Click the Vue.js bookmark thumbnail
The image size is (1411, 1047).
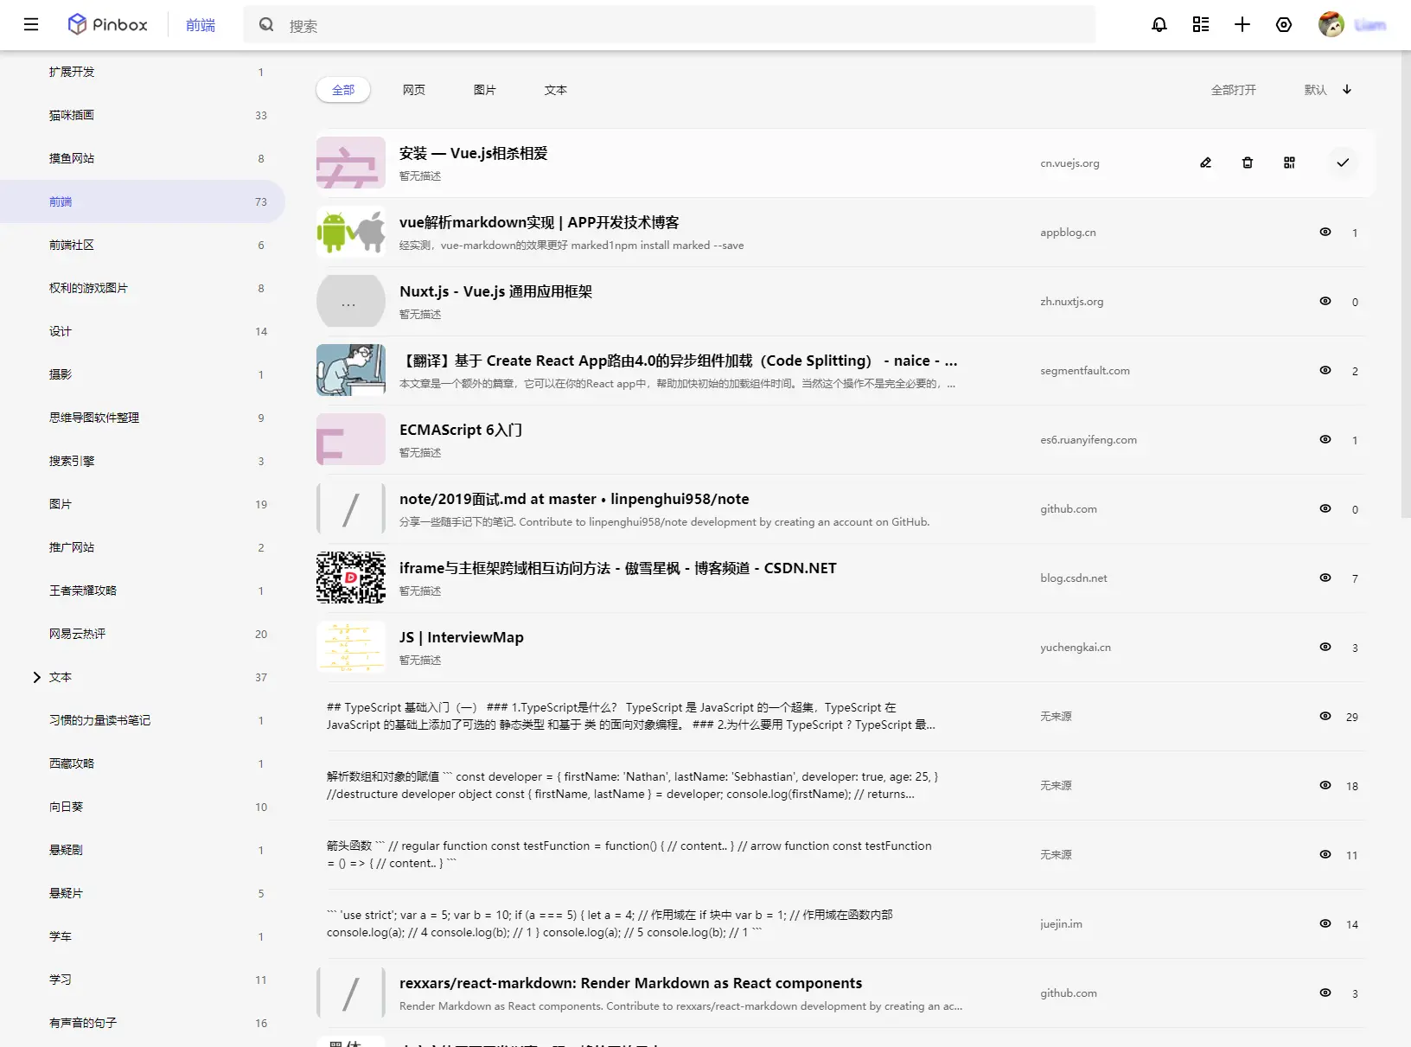pyautogui.click(x=351, y=163)
